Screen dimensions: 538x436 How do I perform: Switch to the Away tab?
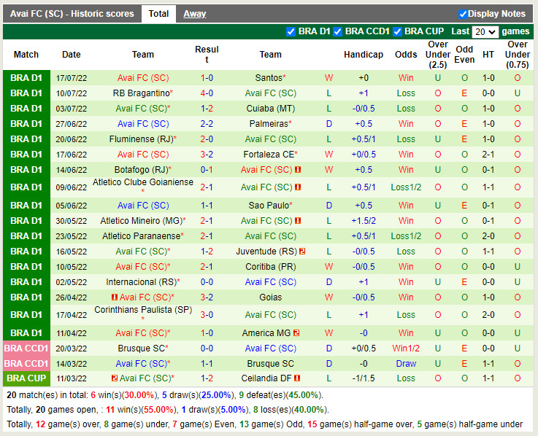[194, 14]
